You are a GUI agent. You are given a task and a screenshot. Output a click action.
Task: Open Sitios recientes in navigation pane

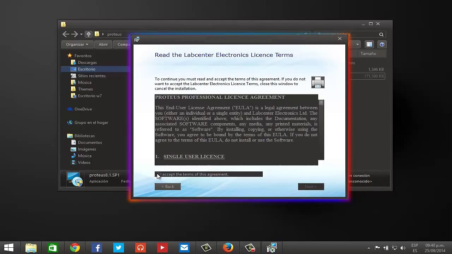pyautogui.click(x=92, y=76)
